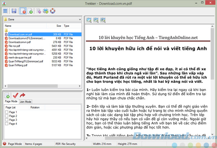
Task: Switch to the Page Mode tab
Action: [x=11, y=102]
